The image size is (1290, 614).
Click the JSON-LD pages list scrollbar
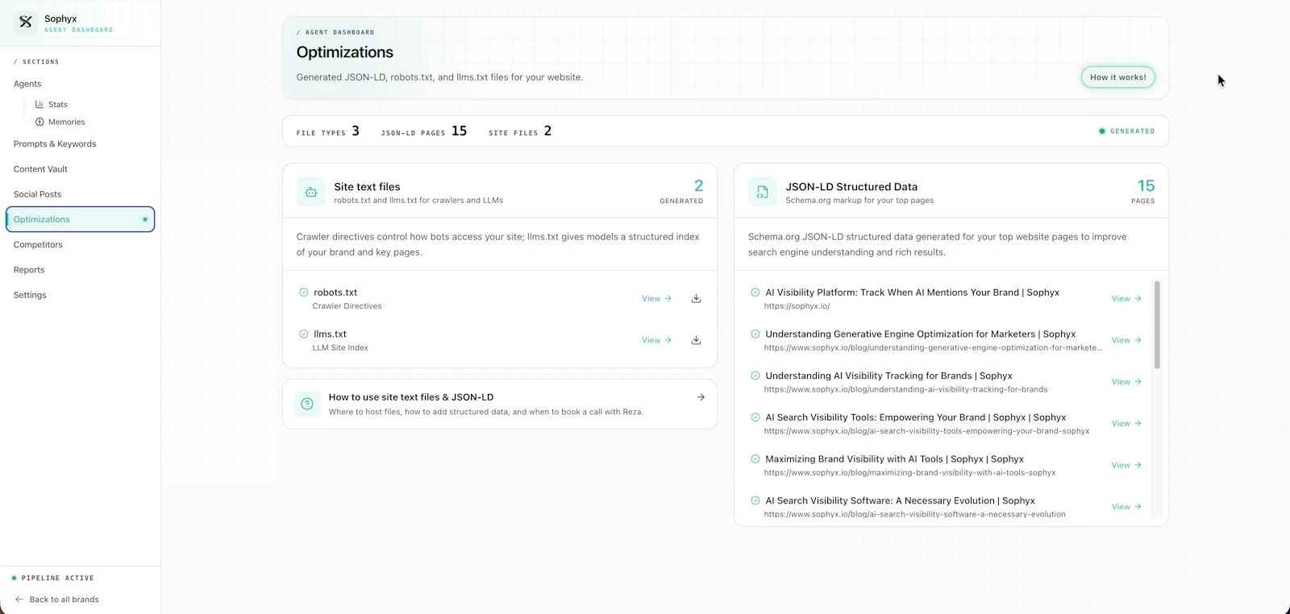point(1157,325)
